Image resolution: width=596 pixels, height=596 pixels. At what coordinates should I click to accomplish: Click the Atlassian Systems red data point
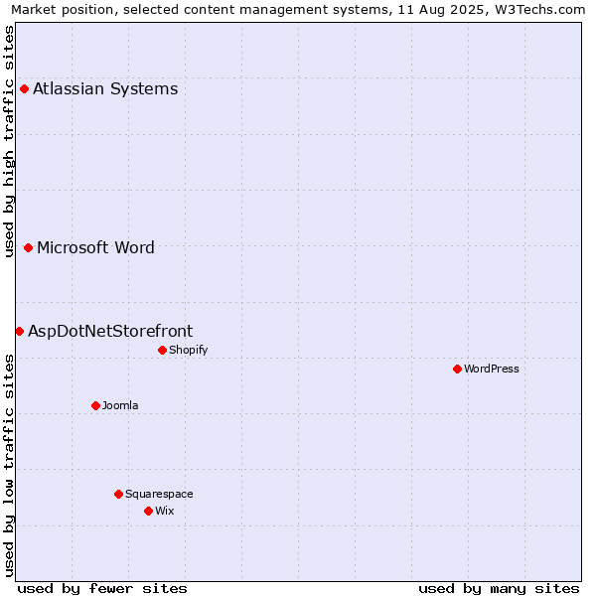24,89
